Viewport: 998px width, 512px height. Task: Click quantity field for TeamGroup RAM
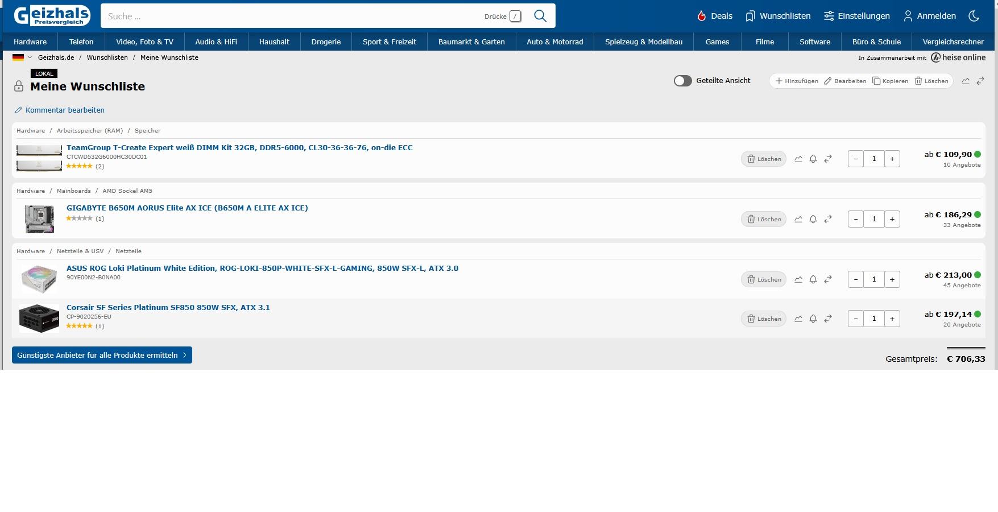pyautogui.click(x=874, y=159)
